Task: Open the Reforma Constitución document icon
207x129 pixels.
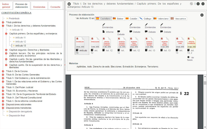Action: [x=191, y=42]
